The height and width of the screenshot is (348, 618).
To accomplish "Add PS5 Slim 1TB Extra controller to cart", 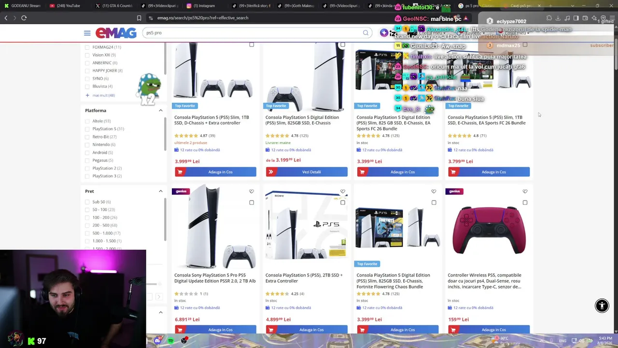I will 215,172.
